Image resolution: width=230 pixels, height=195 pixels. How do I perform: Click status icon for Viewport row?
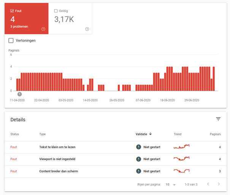pos(138,159)
